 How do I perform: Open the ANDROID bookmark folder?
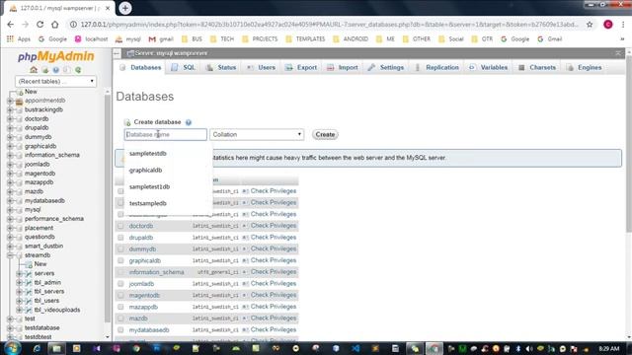tap(351, 39)
